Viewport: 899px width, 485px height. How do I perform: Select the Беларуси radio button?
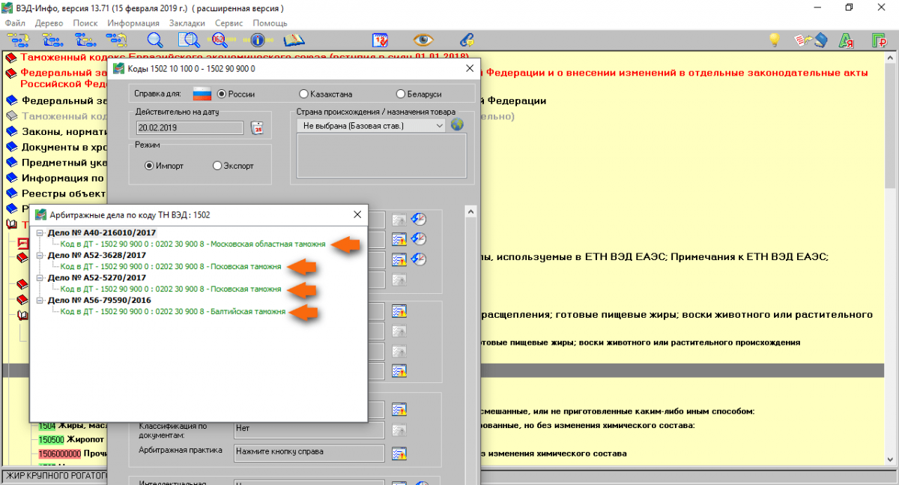point(401,94)
